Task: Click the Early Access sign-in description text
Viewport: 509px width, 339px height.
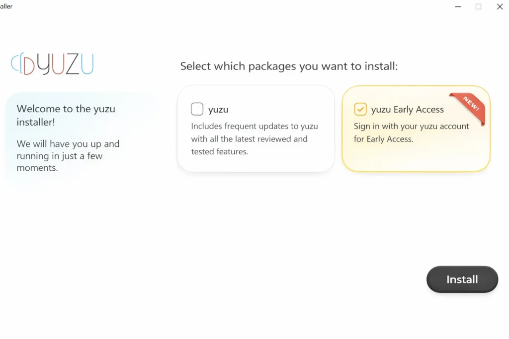Action: [411, 133]
